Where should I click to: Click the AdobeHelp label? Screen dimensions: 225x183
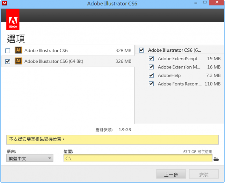(169, 75)
